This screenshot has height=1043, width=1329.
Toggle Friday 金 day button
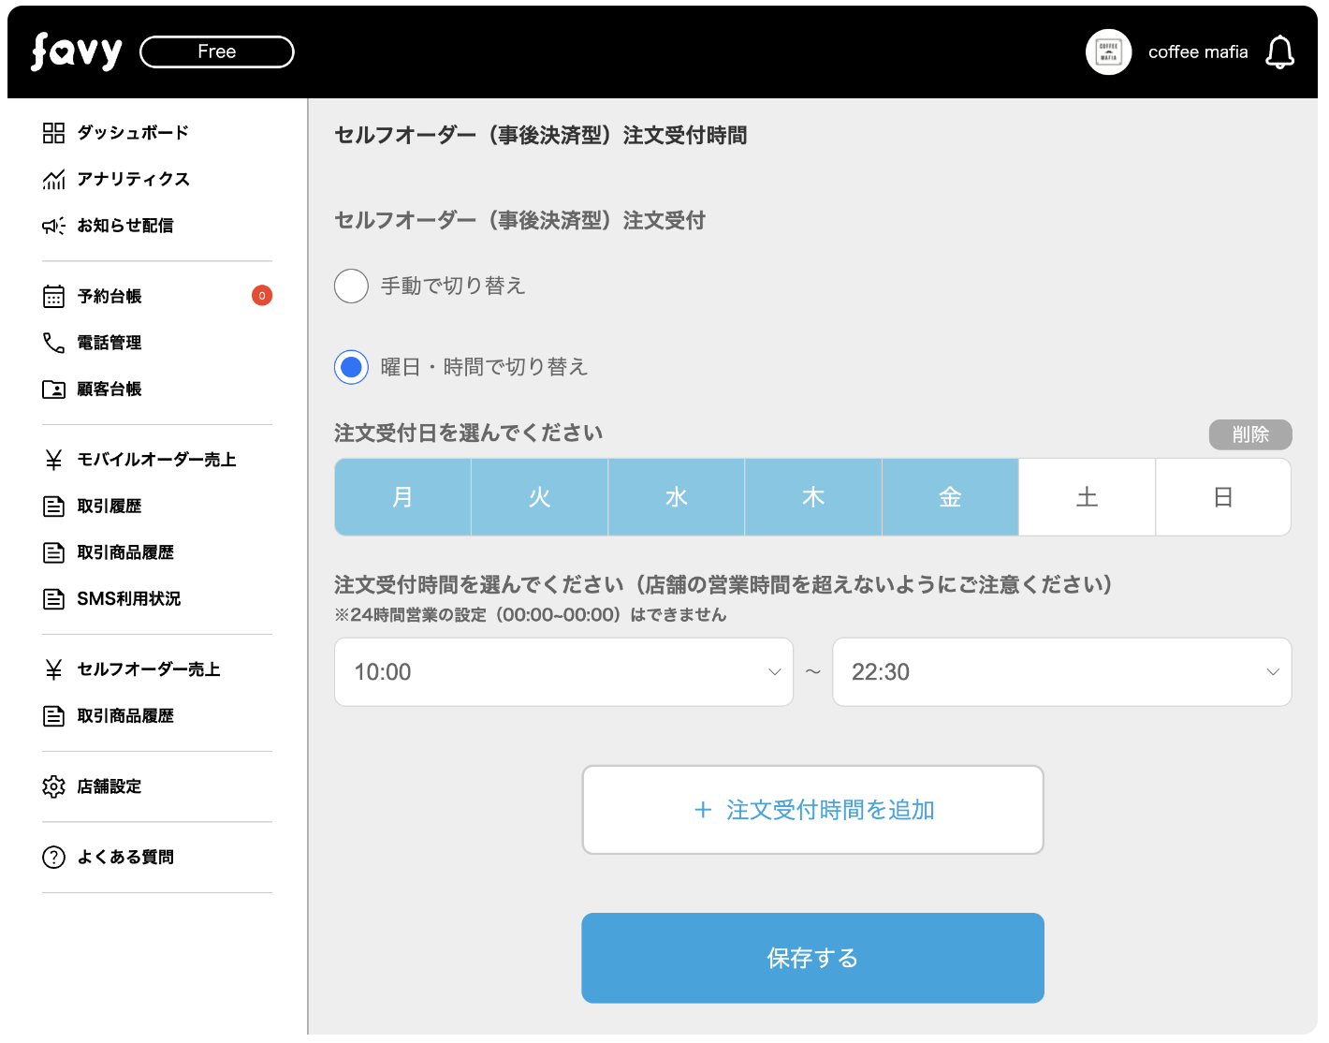pos(950,497)
